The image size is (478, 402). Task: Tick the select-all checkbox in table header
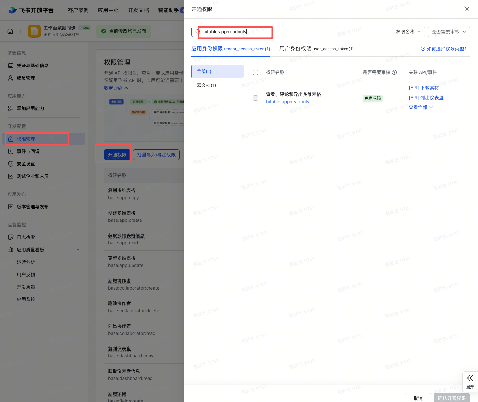pos(256,72)
